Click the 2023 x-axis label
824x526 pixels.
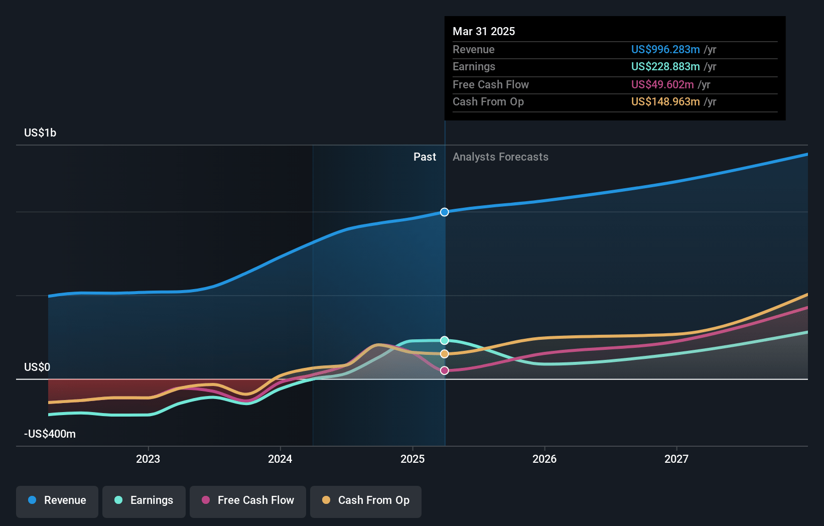click(x=148, y=459)
